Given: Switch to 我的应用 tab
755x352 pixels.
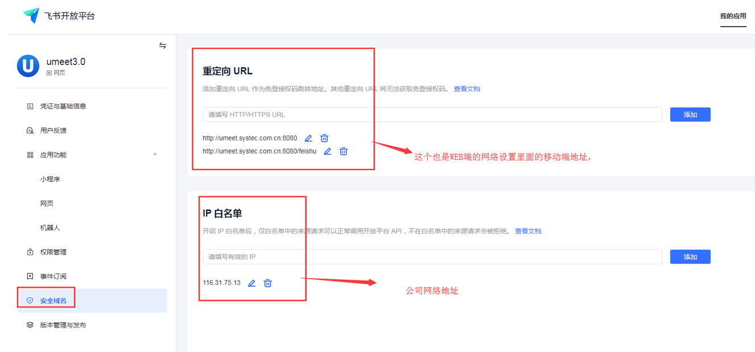Looking at the screenshot, I should tap(733, 16).
